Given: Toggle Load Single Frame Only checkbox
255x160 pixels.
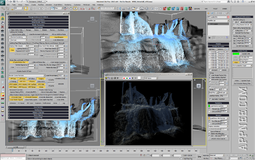Looking at the screenshot, I should point(210,75).
